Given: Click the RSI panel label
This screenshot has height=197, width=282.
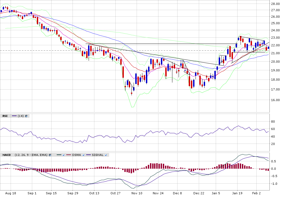Looking at the screenshot, I should (5, 116).
